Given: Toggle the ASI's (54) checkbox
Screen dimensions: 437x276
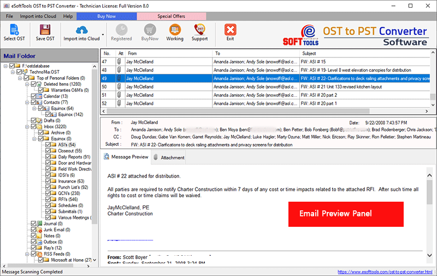Looking at the screenshot, I should 48,145.
